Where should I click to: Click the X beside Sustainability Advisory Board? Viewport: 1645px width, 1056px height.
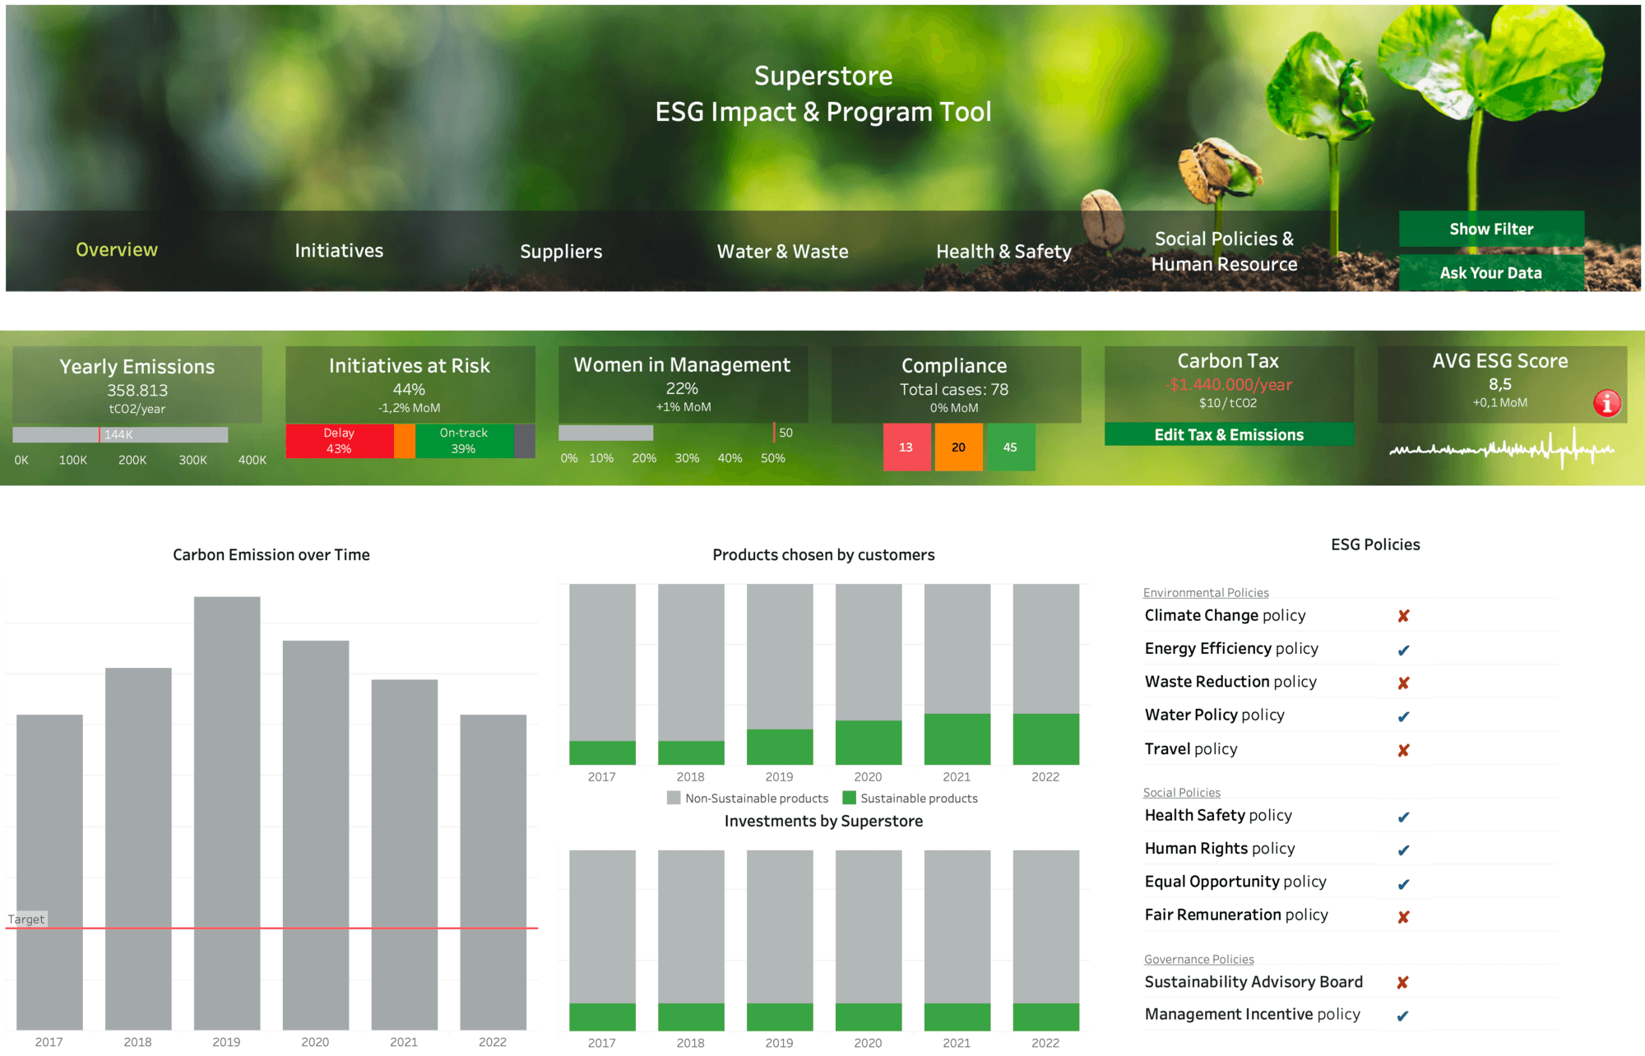pyautogui.click(x=1405, y=982)
